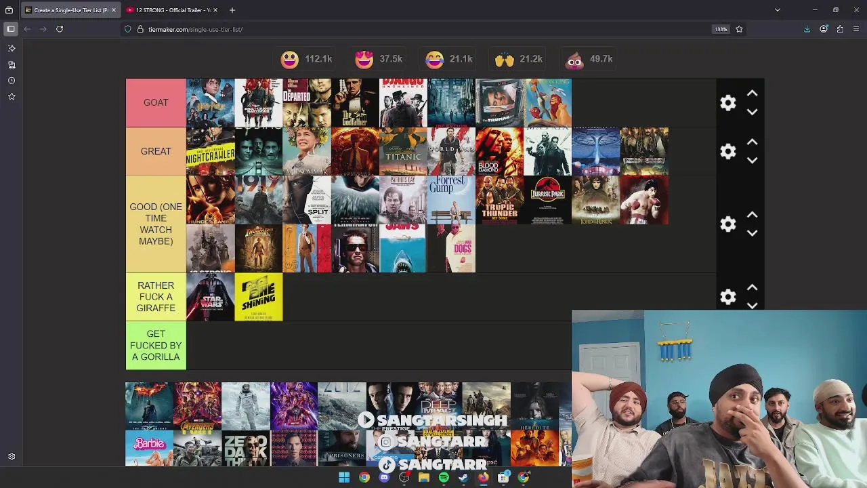The width and height of the screenshot is (867, 488).
Task: Open the Windows Start menu
Action: (x=344, y=478)
